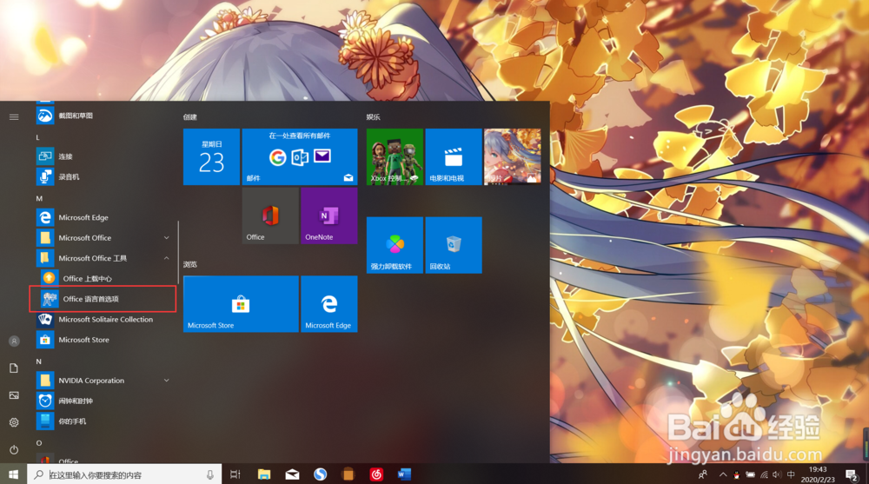Open Wi-Fi network flyout
Viewport: 869px width, 484px height.
[764, 474]
